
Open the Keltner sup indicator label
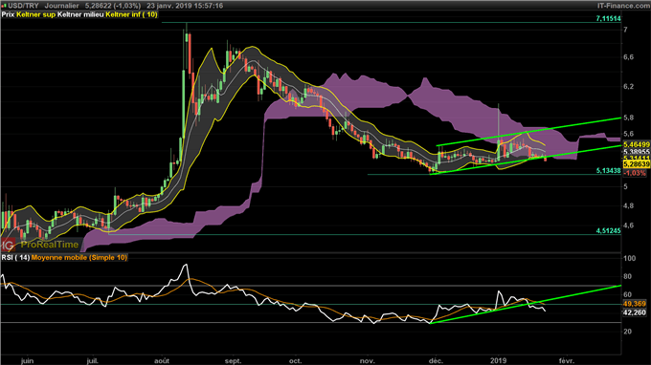click(36, 14)
